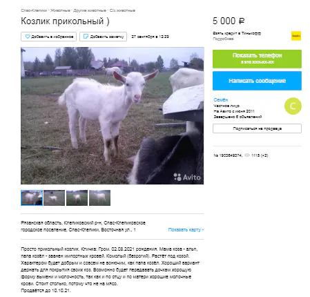Click the green seller avatar circle

pos(293,106)
